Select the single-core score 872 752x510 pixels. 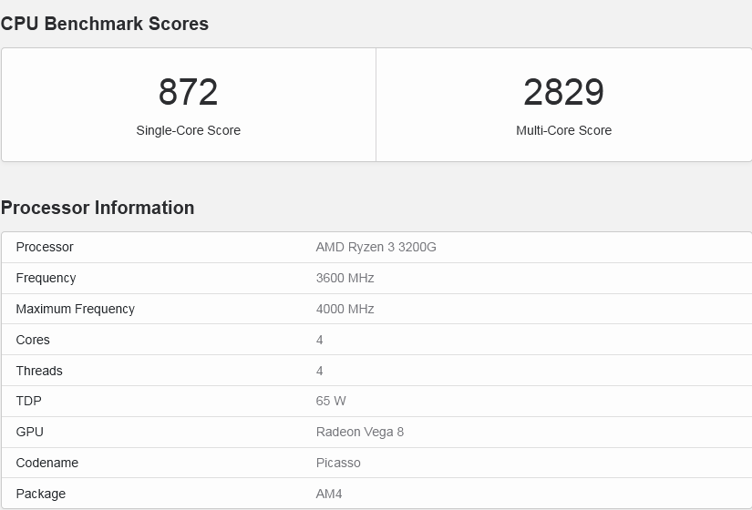tap(188, 92)
